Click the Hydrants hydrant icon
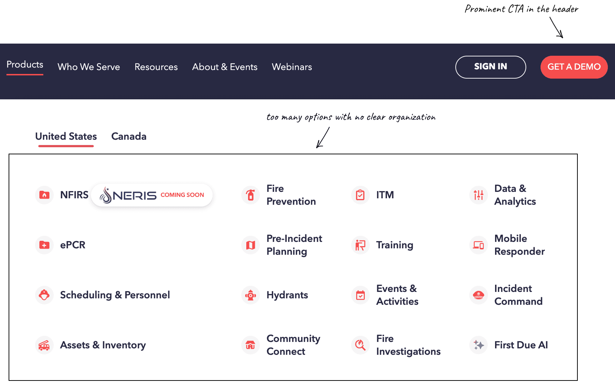The width and height of the screenshot is (615, 388). pyautogui.click(x=251, y=295)
